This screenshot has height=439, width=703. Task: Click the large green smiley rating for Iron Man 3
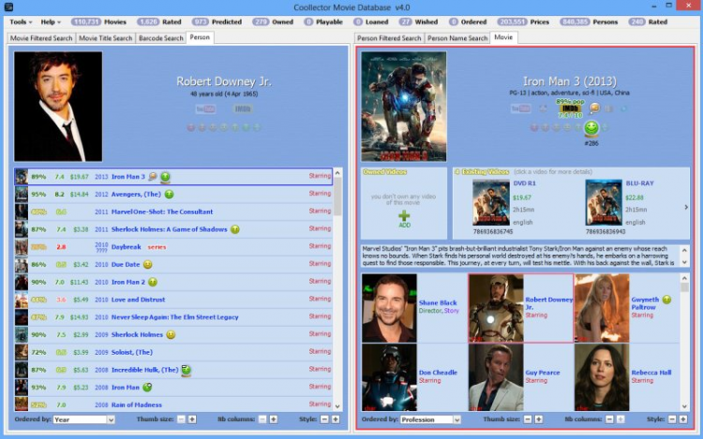click(x=591, y=128)
